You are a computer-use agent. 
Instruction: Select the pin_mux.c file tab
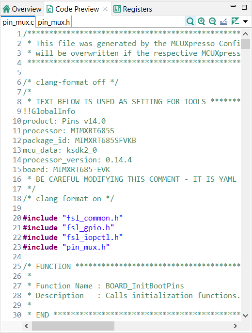point(18,22)
